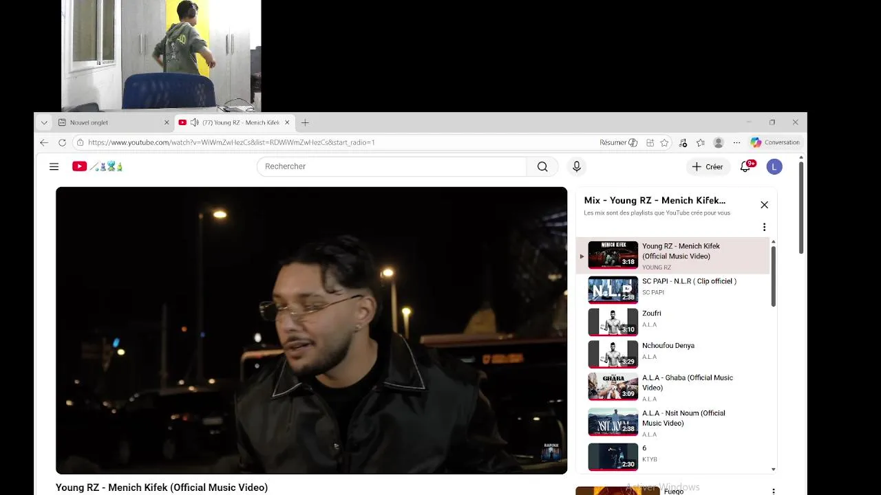The width and height of the screenshot is (881, 495).
Task: Open options for the Fuego video
Action: tap(774, 492)
